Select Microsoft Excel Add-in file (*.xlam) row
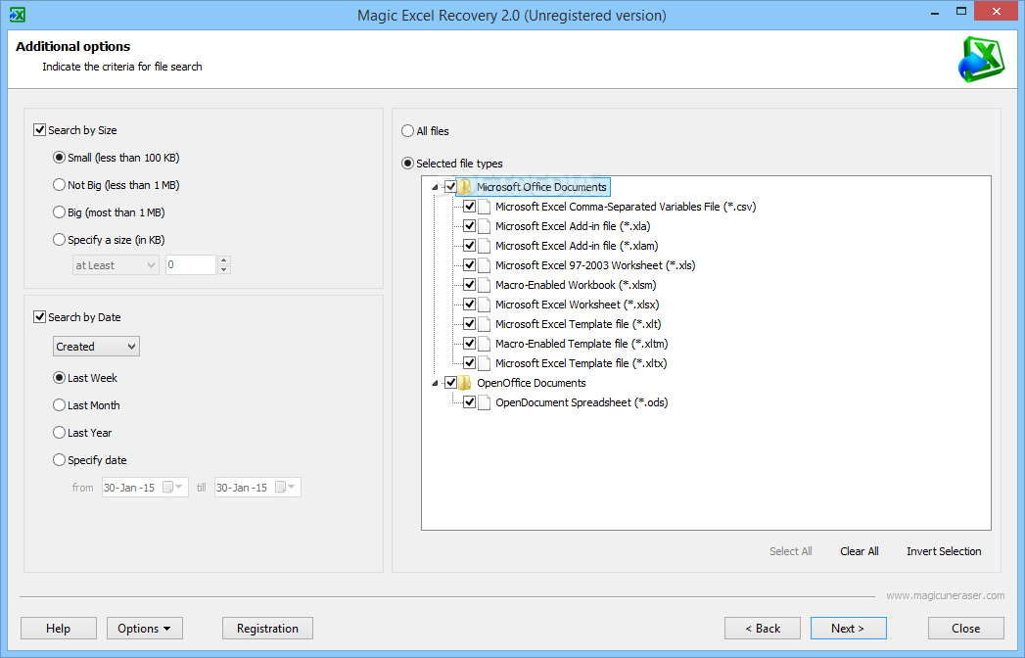Screen dimensions: 1025x658 click(x=577, y=246)
